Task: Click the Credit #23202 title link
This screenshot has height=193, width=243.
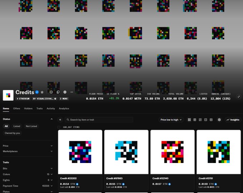Action: (68, 178)
